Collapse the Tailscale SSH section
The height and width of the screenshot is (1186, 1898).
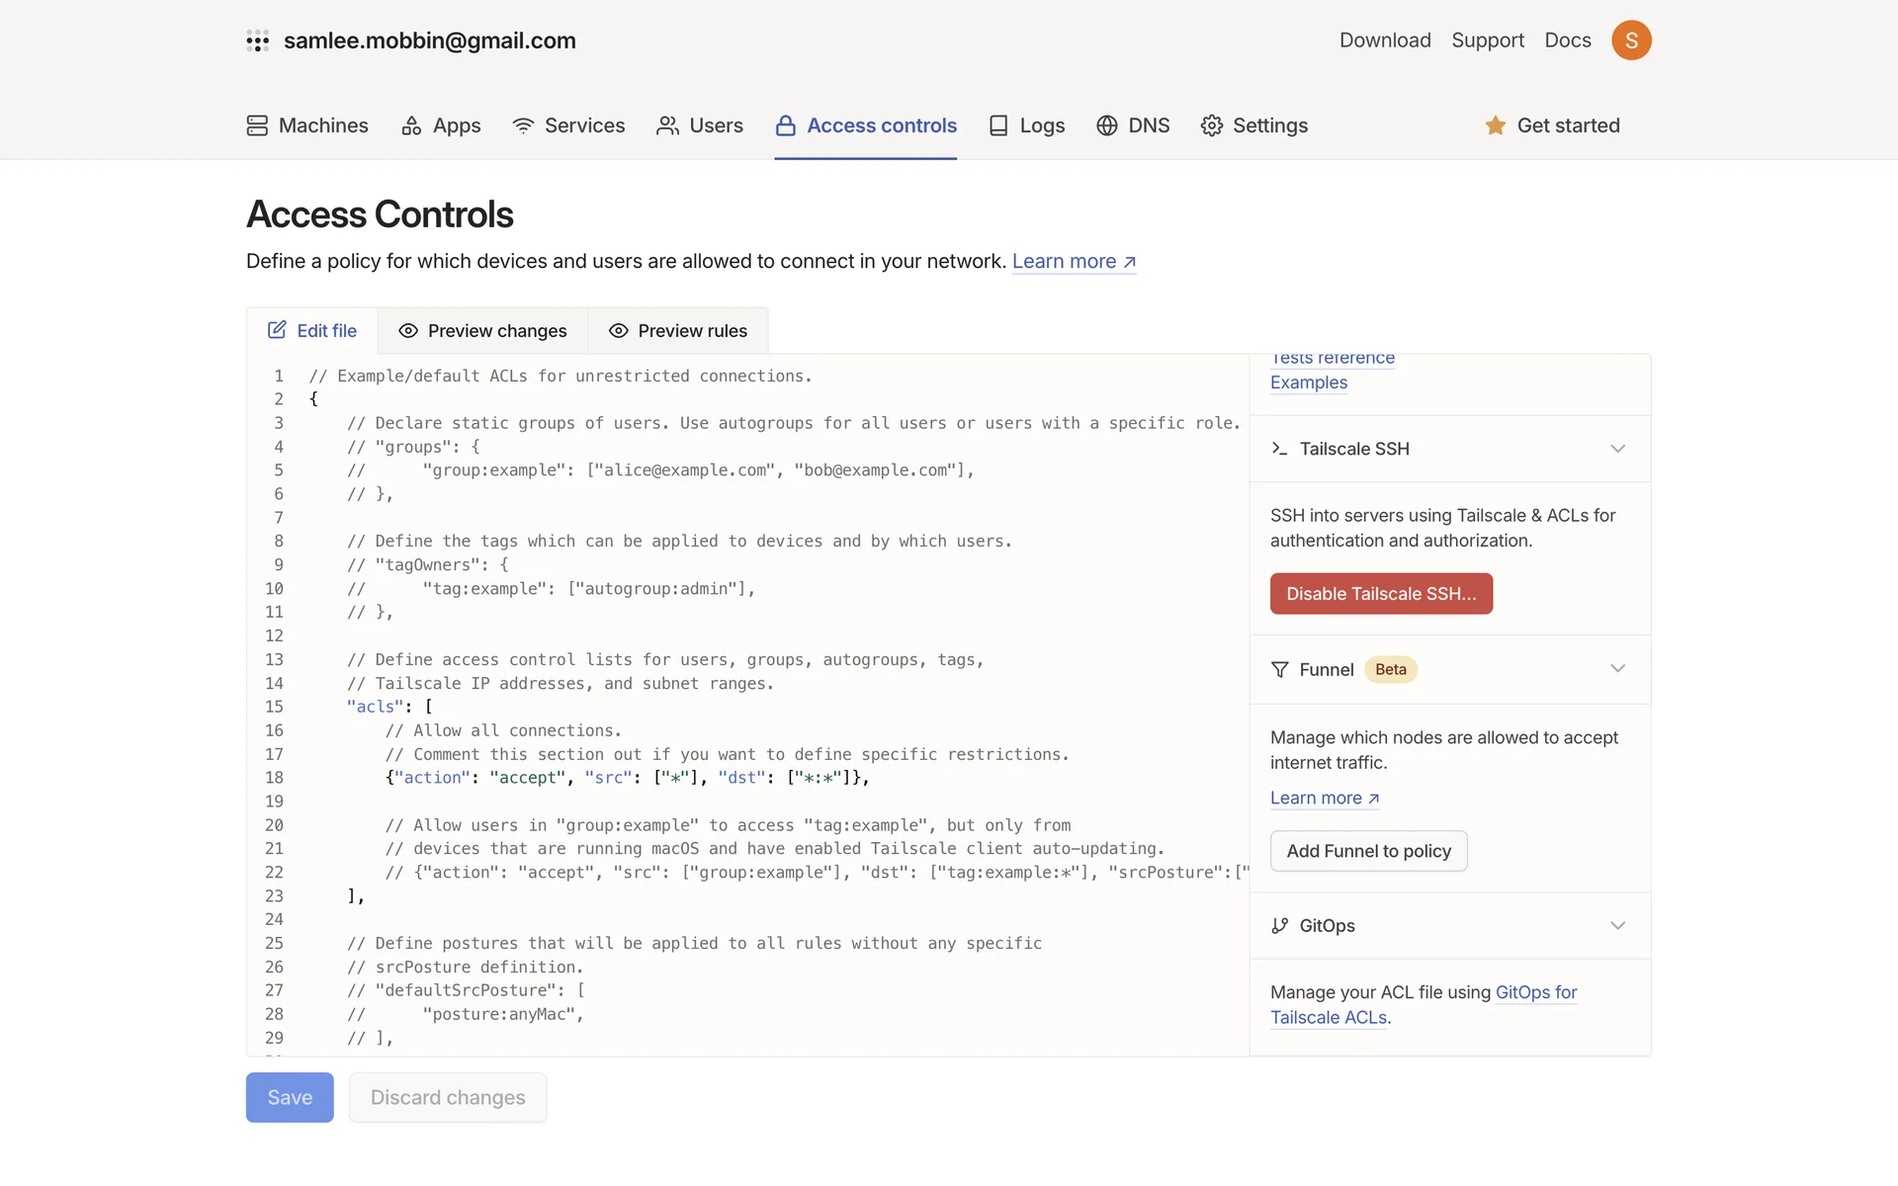point(1617,449)
